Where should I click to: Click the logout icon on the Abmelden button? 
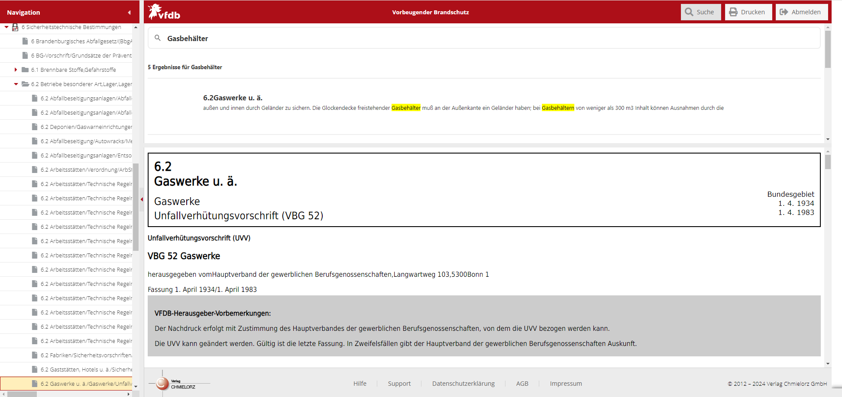click(x=784, y=12)
